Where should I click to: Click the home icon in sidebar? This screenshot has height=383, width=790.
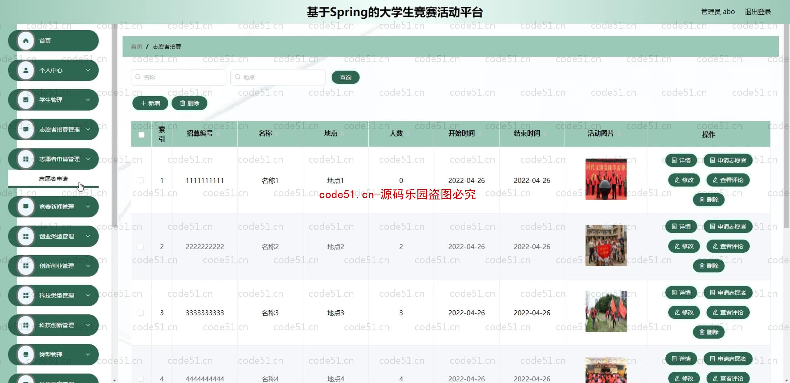pos(26,41)
